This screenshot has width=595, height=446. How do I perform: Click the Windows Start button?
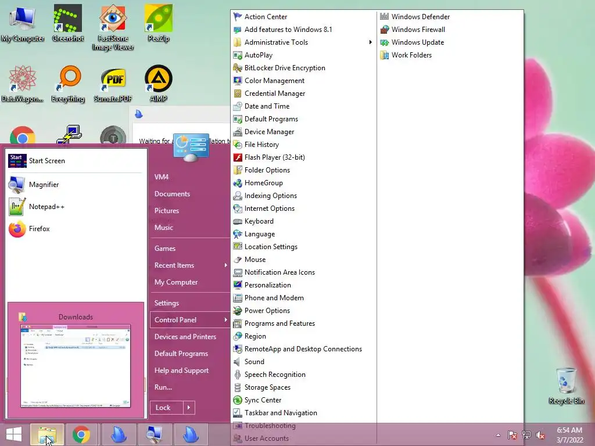[14, 434]
